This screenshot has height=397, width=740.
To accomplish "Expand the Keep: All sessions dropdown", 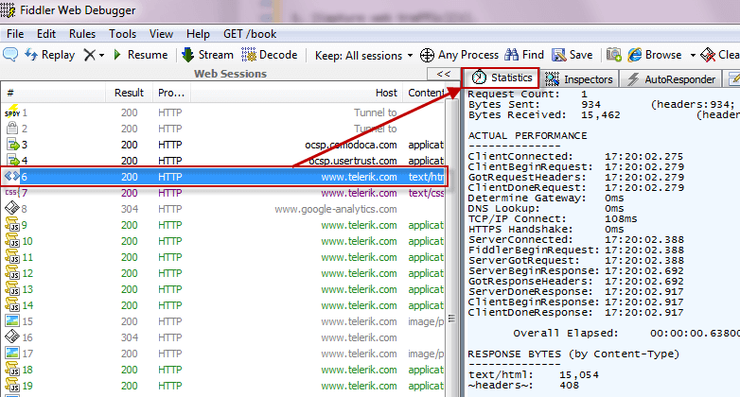I will (363, 55).
